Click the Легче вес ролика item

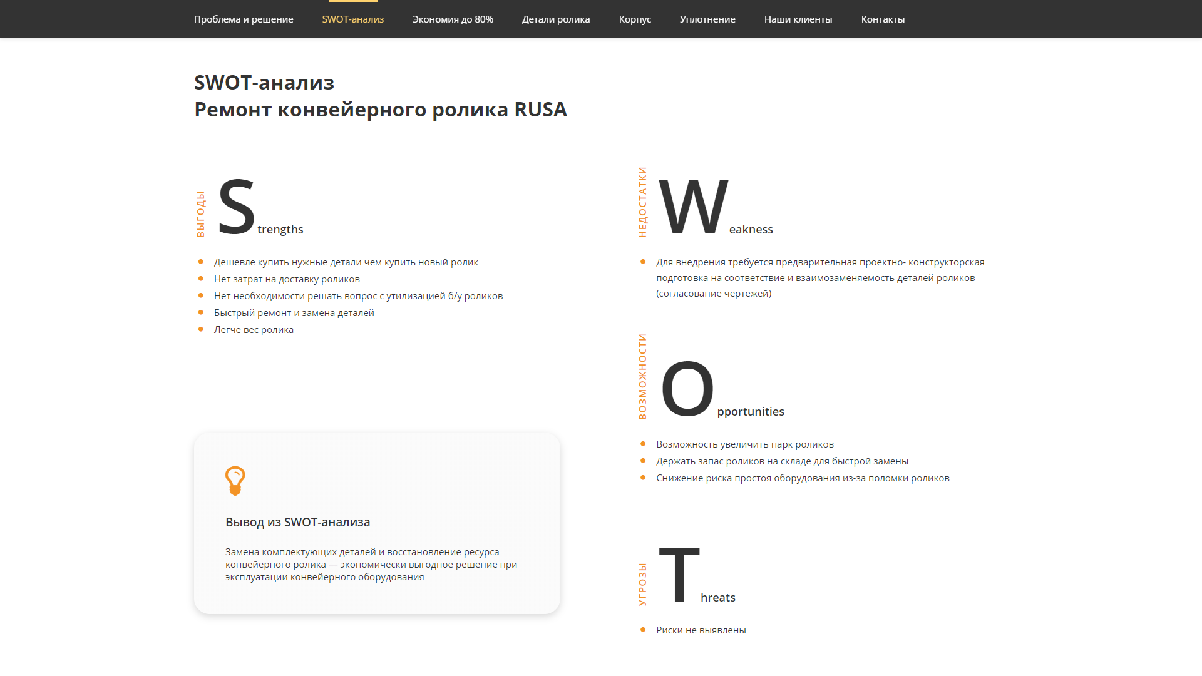tap(254, 330)
